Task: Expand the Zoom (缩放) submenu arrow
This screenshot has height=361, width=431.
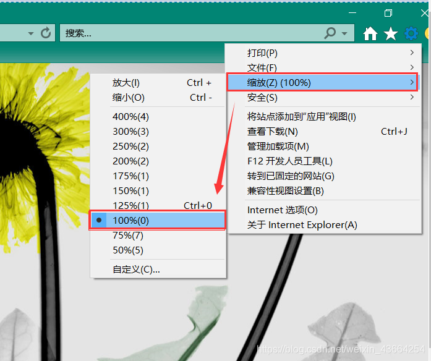Action: tap(412, 82)
